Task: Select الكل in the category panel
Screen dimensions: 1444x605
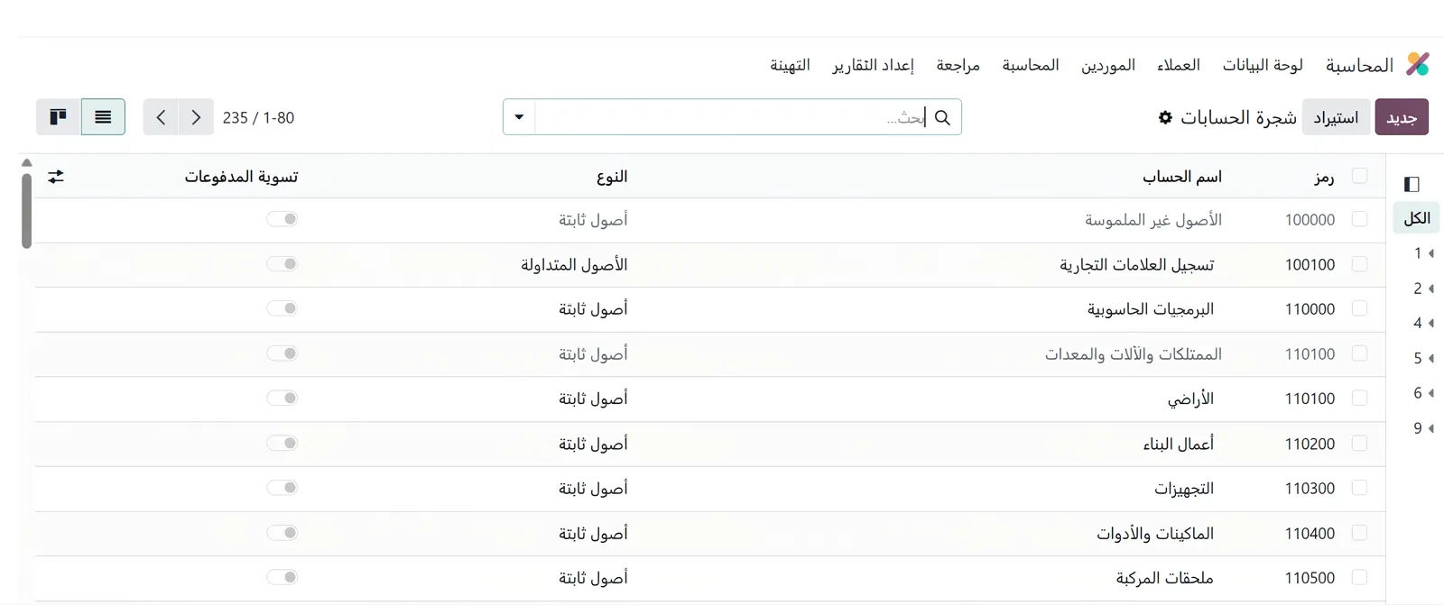Action: tap(1417, 218)
